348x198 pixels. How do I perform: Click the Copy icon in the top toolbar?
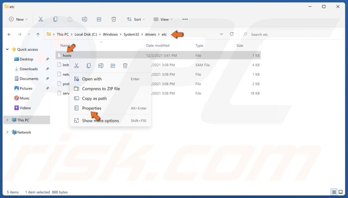[55, 19]
